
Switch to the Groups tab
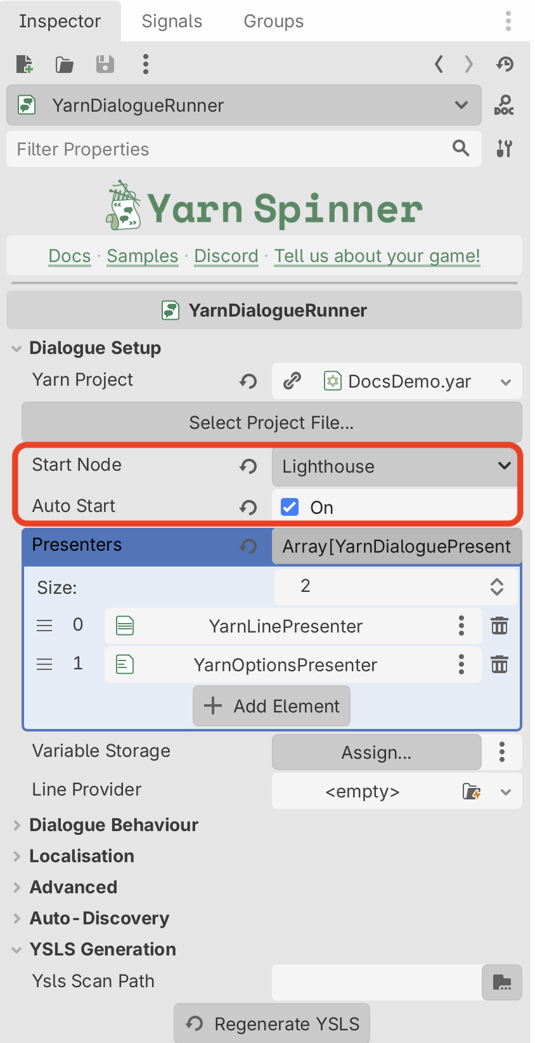pyautogui.click(x=274, y=21)
